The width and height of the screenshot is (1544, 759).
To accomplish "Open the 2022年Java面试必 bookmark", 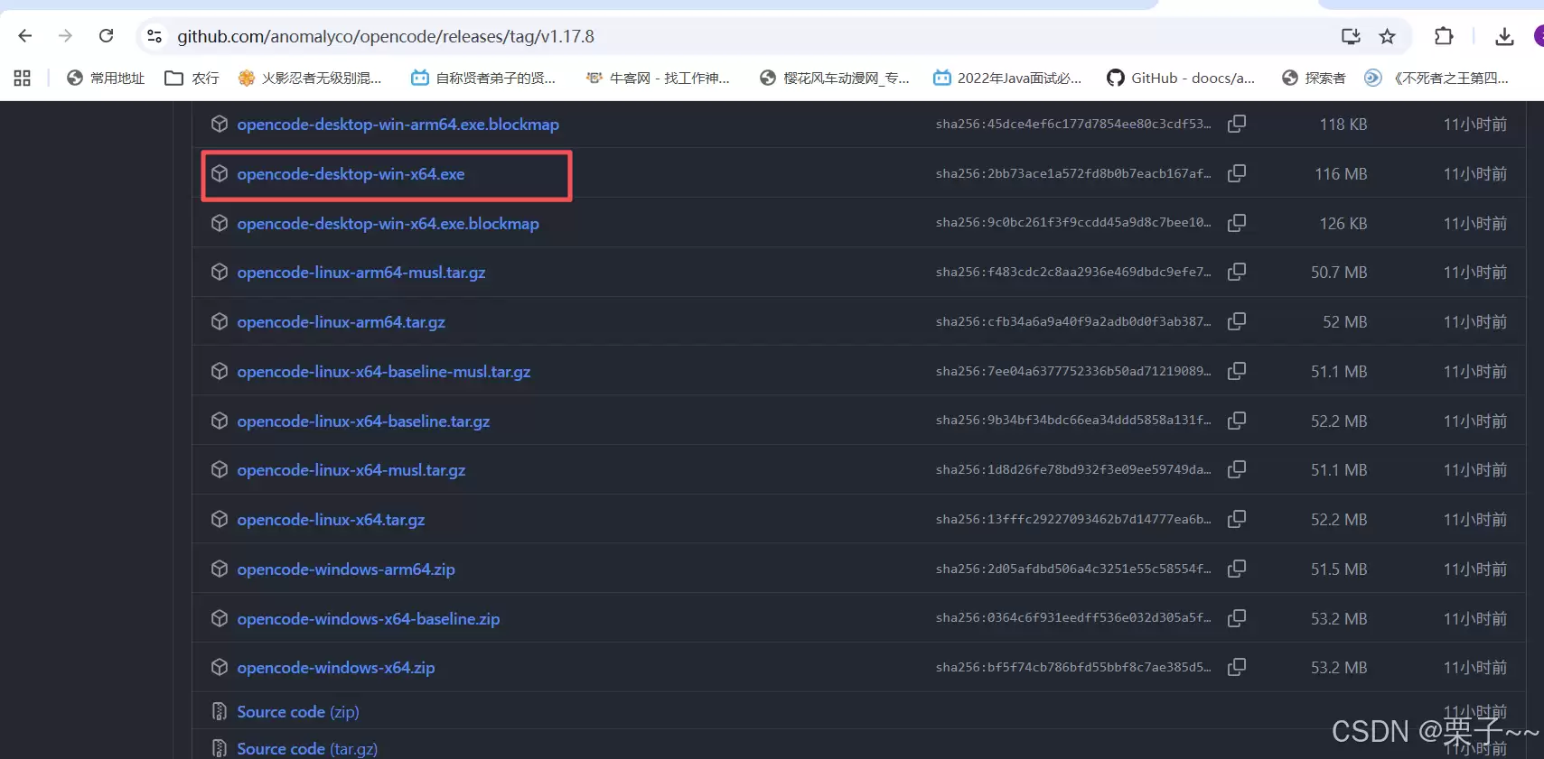I will click(x=1007, y=79).
